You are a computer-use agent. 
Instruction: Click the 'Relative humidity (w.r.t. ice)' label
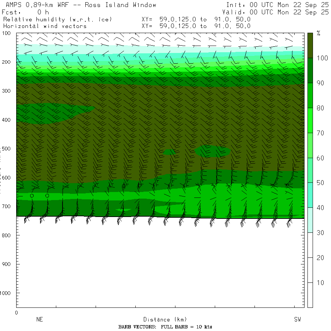(57, 19)
